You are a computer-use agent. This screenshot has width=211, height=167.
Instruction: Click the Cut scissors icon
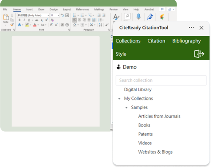coord(12,15)
